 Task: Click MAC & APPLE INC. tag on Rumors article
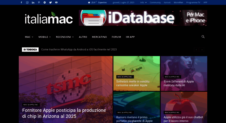(125, 113)
